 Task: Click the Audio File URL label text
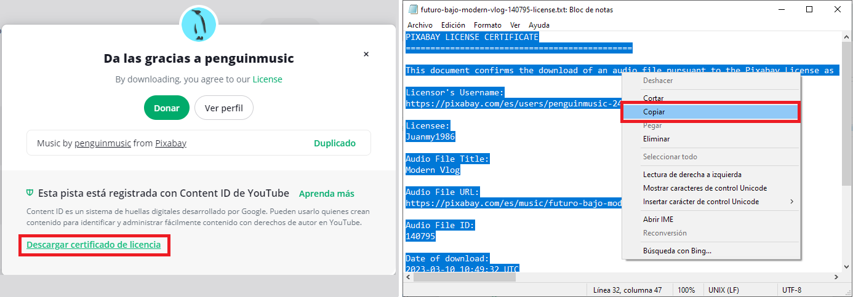(443, 192)
